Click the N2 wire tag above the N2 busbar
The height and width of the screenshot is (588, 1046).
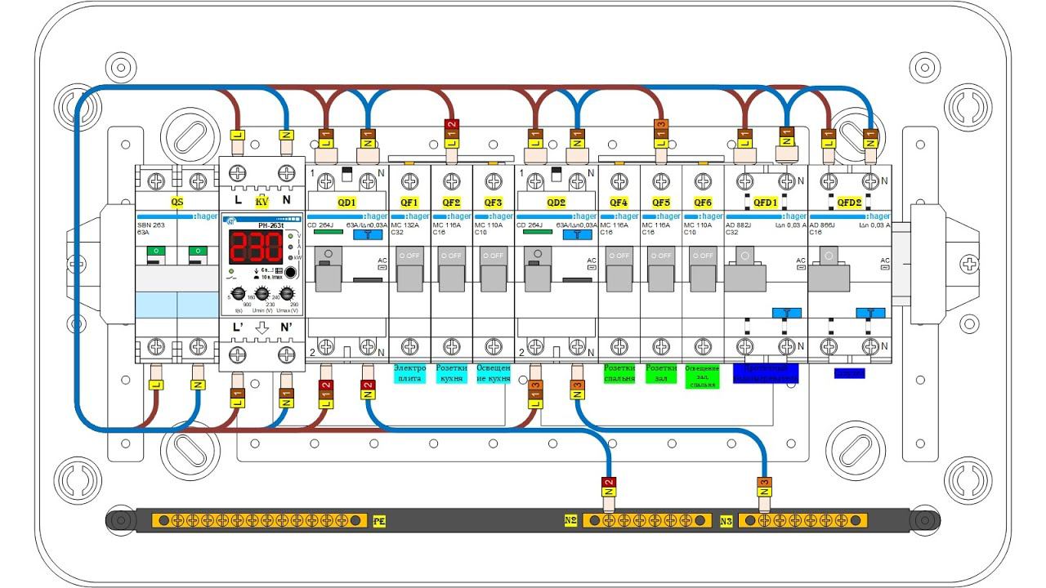pos(609,488)
